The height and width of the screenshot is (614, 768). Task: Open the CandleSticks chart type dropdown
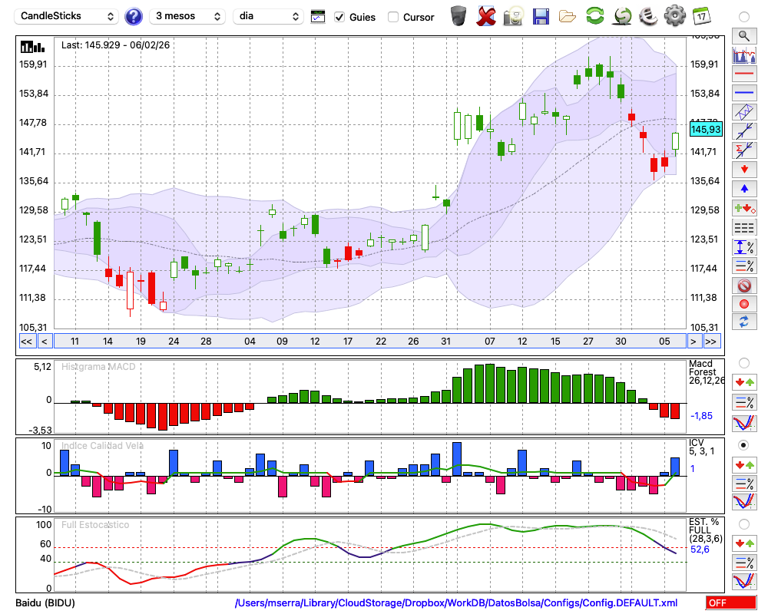click(x=68, y=16)
